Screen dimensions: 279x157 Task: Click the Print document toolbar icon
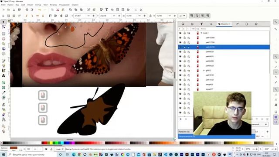click(19, 10)
